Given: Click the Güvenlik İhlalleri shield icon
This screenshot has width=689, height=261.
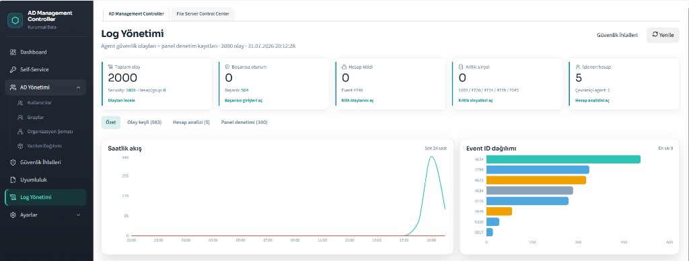Looking at the screenshot, I should coord(13,163).
